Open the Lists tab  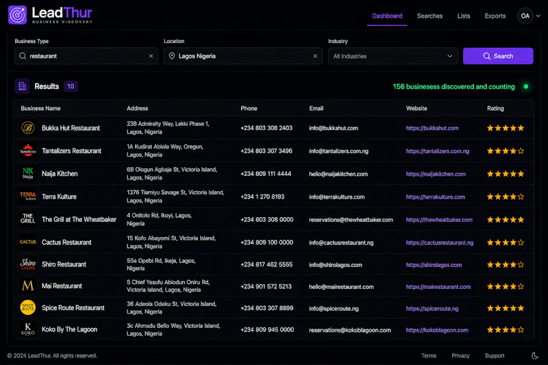[x=464, y=16]
